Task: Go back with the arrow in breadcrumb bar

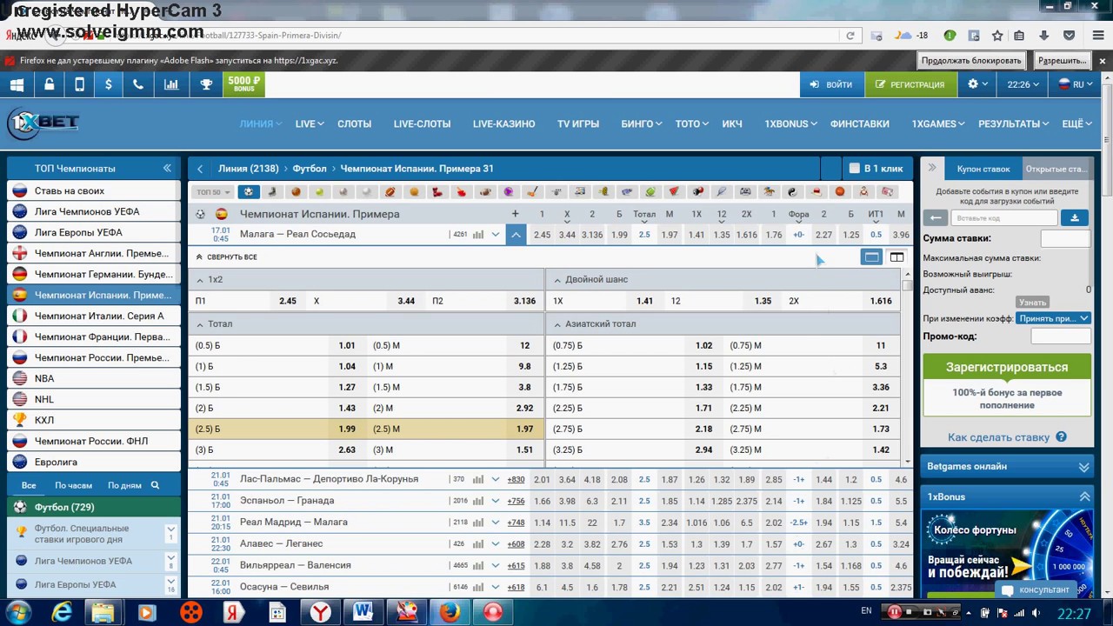Action: (200, 169)
